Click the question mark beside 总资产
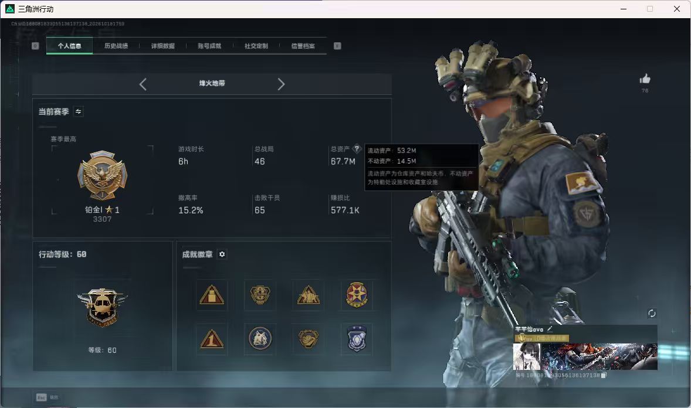691x408 pixels. pyautogui.click(x=357, y=149)
